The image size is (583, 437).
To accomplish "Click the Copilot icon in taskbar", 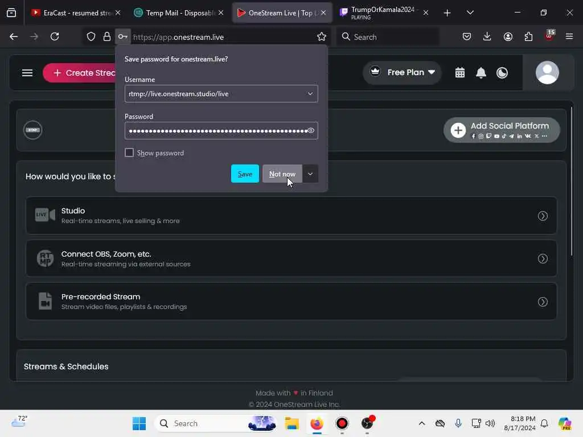I will [x=565, y=423].
